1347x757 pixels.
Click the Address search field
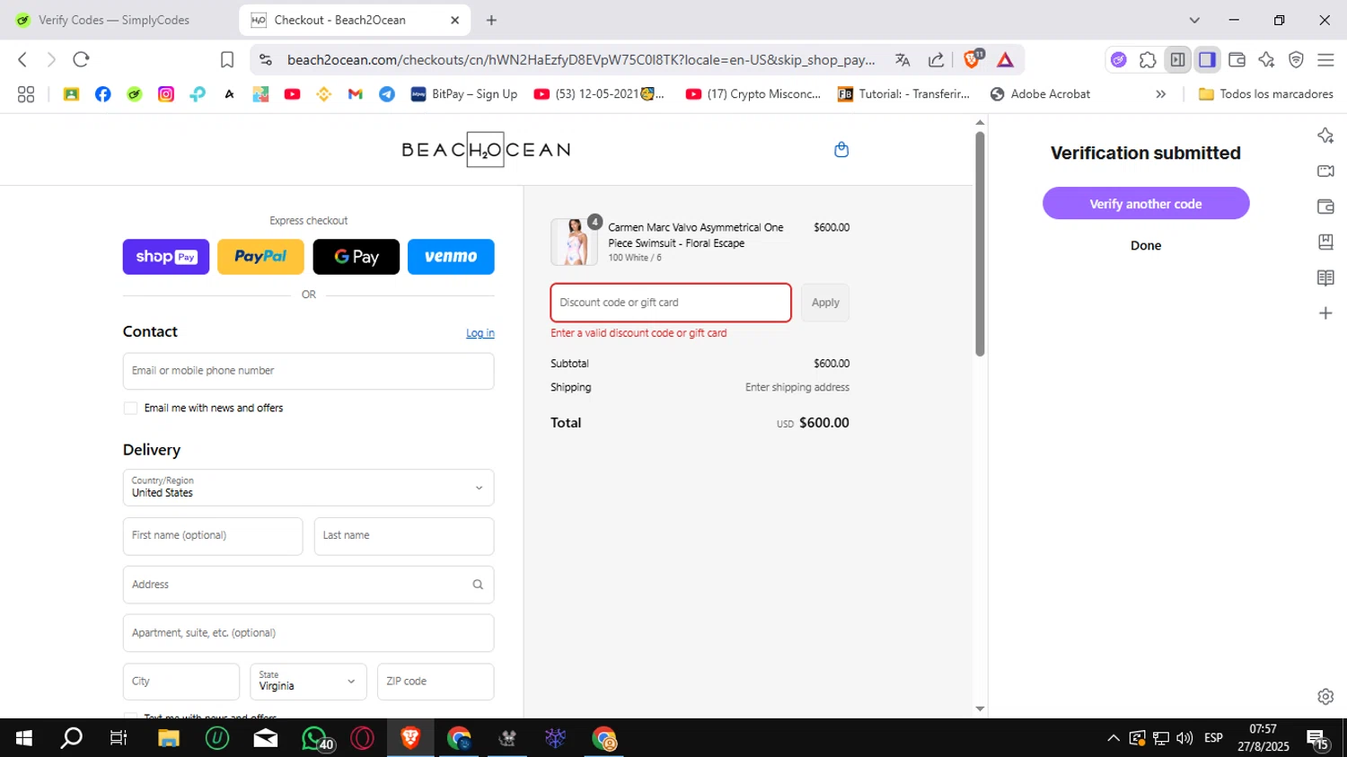click(308, 585)
